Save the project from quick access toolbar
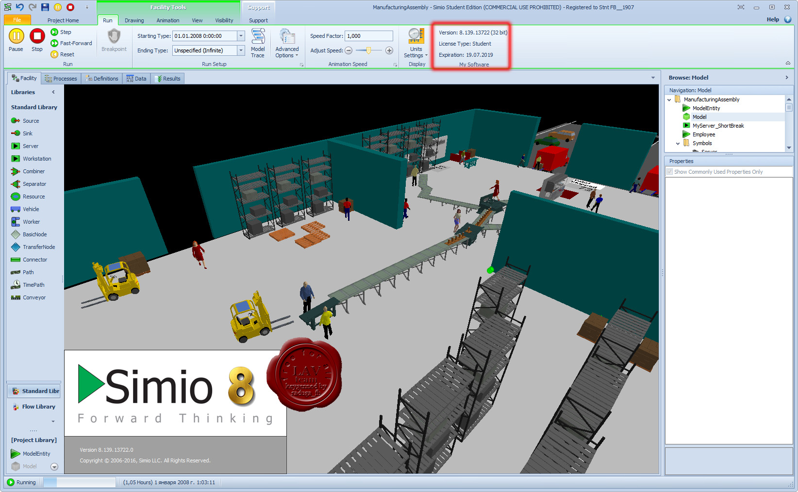Viewport: 798px width, 492px height. point(45,7)
